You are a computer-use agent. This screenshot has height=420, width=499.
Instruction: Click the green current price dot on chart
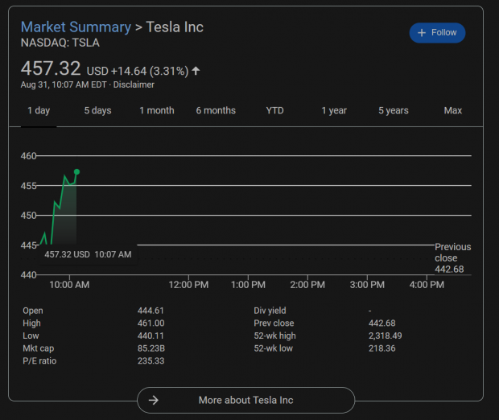tap(76, 172)
